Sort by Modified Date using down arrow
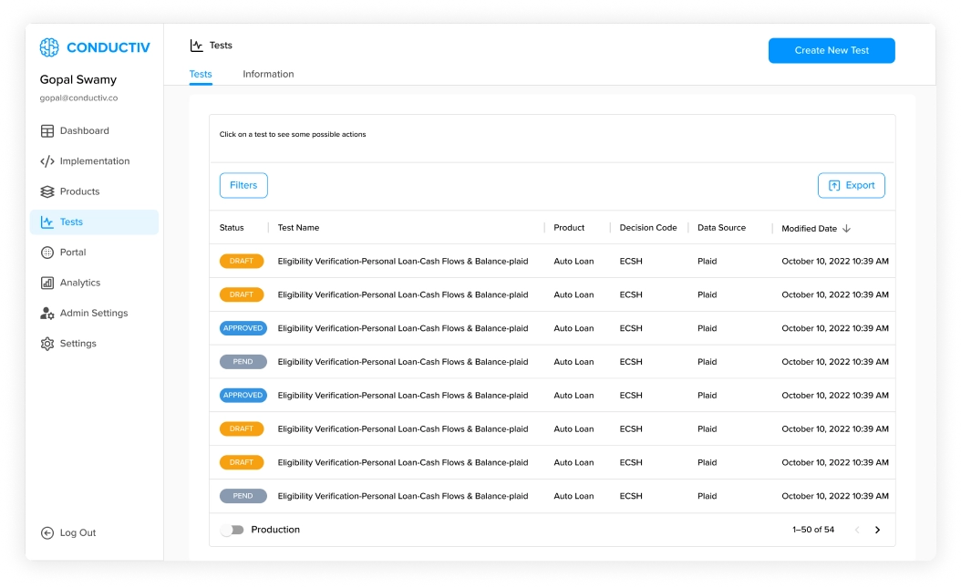The height and width of the screenshot is (588, 961). [x=846, y=229]
